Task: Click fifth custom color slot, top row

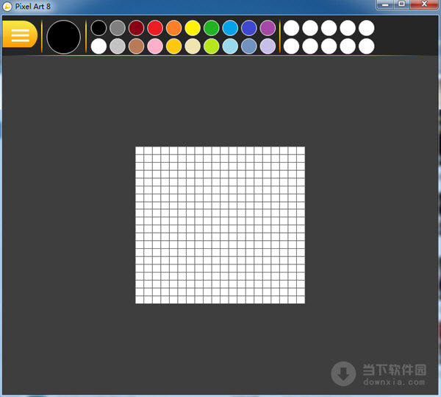Action: point(367,28)
